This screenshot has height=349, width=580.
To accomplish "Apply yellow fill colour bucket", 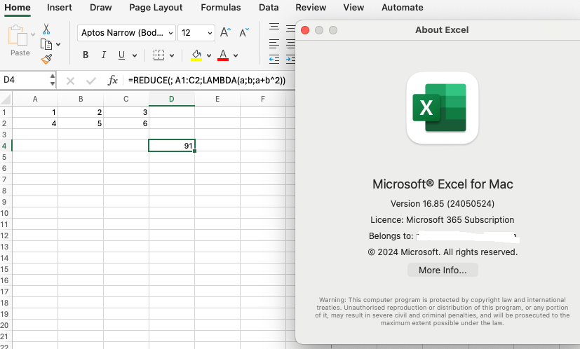I will tap(196, 55).
